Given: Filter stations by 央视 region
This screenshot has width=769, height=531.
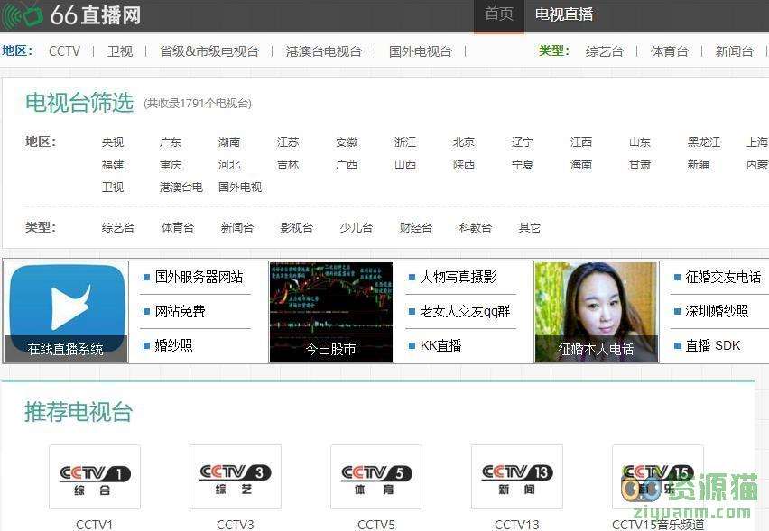Looking at the screenshot, I should tap(113, 142).
